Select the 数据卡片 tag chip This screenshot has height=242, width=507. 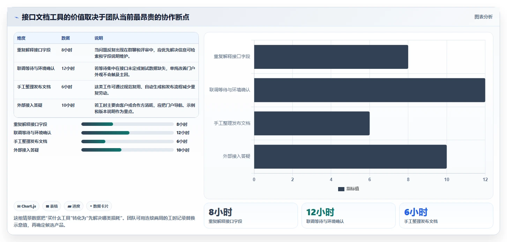click(99, 206)
